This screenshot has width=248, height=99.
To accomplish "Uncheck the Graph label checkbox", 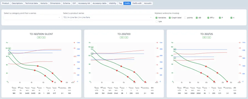I will (170, 18).
